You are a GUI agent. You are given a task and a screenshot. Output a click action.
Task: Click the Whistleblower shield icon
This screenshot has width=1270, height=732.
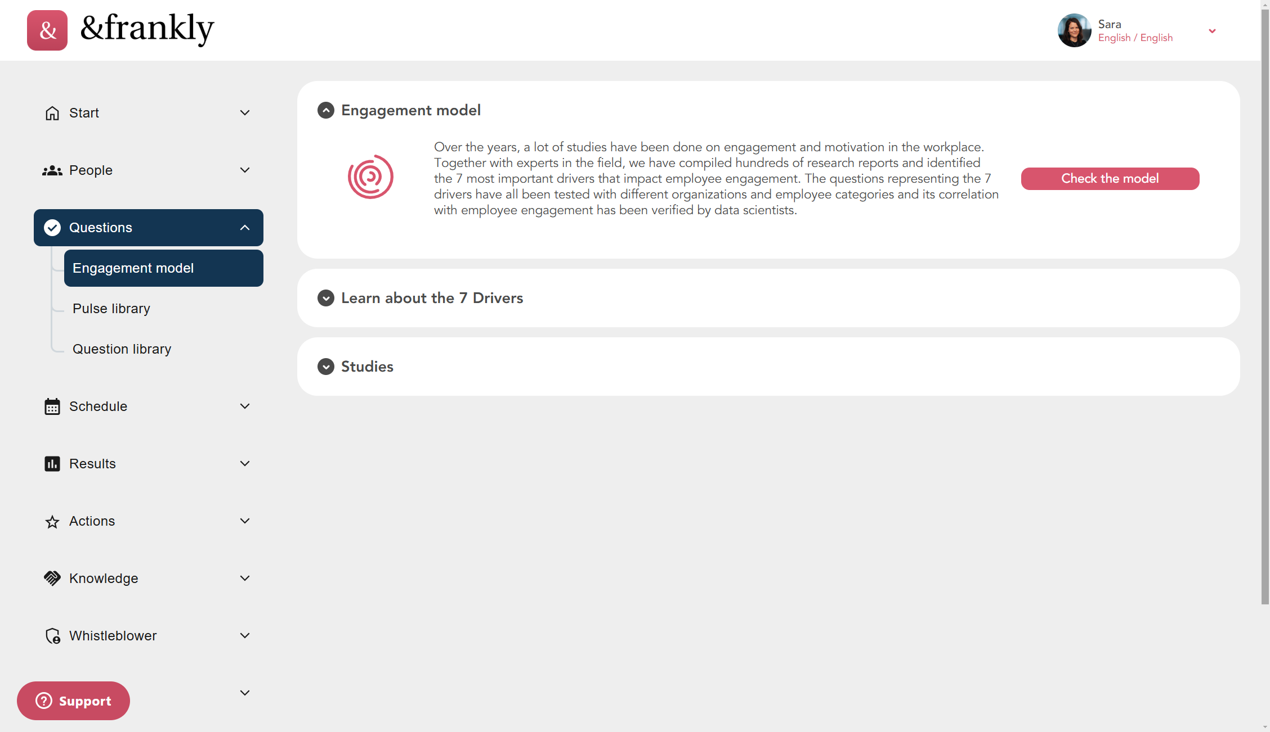(x=53, y=636)
